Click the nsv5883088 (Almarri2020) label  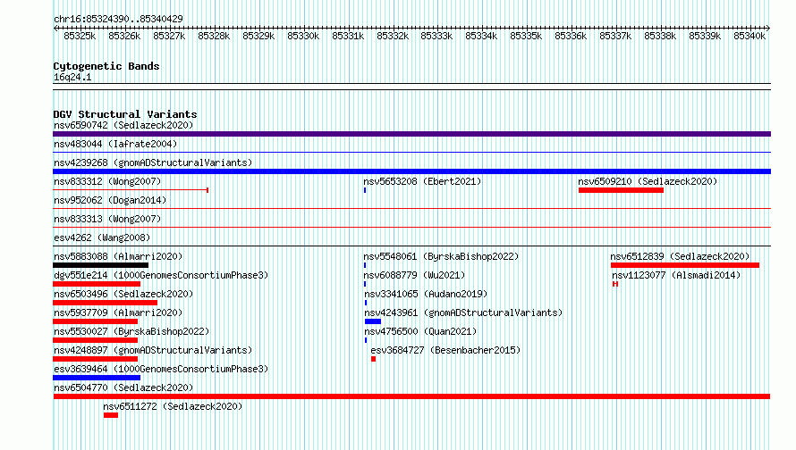(118, 256)
